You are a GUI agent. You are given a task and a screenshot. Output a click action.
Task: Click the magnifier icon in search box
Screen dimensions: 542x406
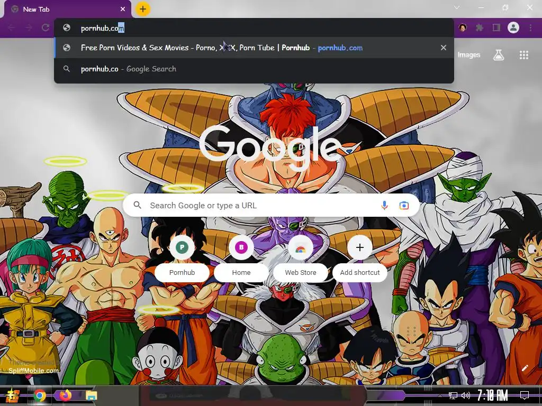coord(137,205)
